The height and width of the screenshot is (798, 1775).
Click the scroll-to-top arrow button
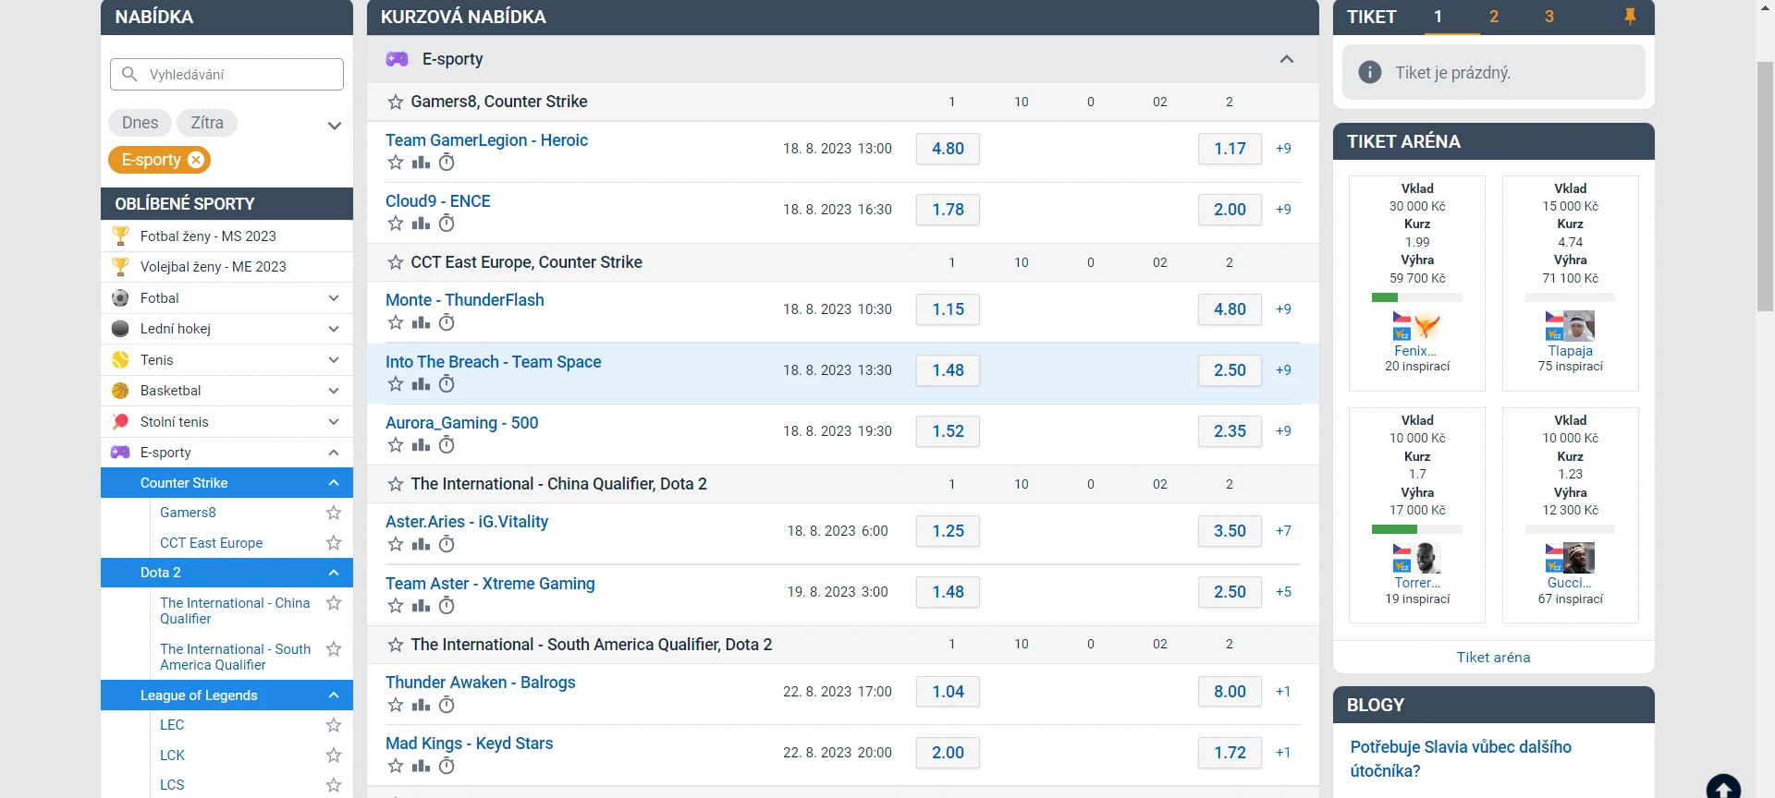coord(1722,788)
